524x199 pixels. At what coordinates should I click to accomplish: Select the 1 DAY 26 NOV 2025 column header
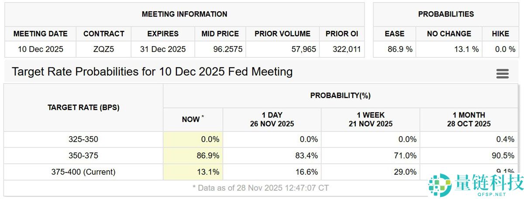tap(272, 119)
